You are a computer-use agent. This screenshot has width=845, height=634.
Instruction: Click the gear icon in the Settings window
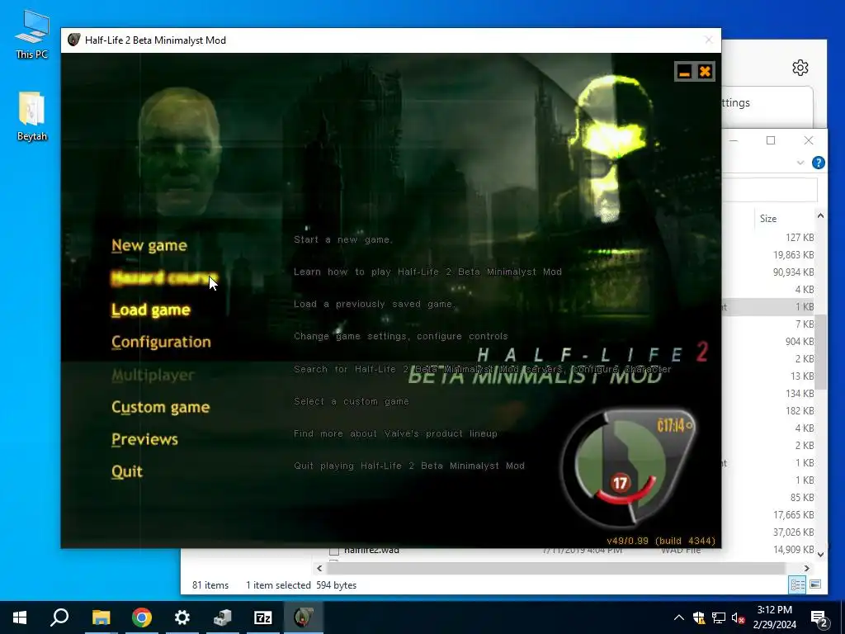click(800, 68)
